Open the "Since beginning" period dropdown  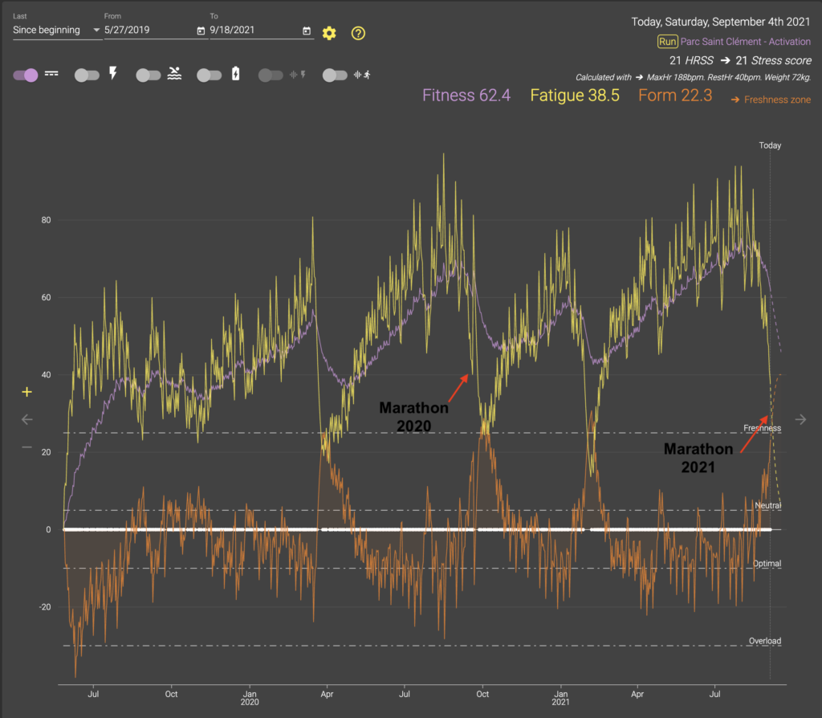pos(56,30)
